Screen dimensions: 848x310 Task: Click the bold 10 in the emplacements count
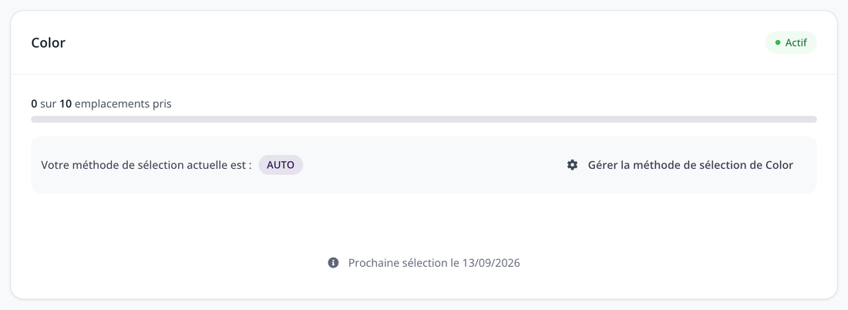(x=66, y=104)
